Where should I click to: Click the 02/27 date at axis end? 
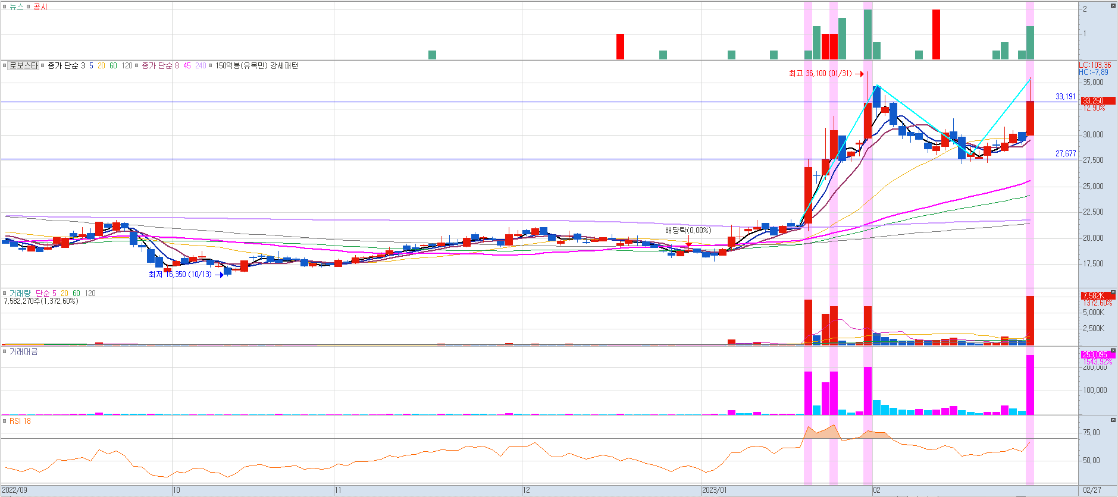click(1092, 490)
